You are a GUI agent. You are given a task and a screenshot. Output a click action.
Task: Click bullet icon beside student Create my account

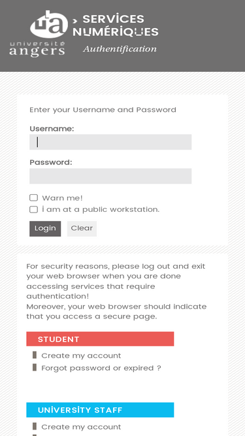click(x=35, y=355)
